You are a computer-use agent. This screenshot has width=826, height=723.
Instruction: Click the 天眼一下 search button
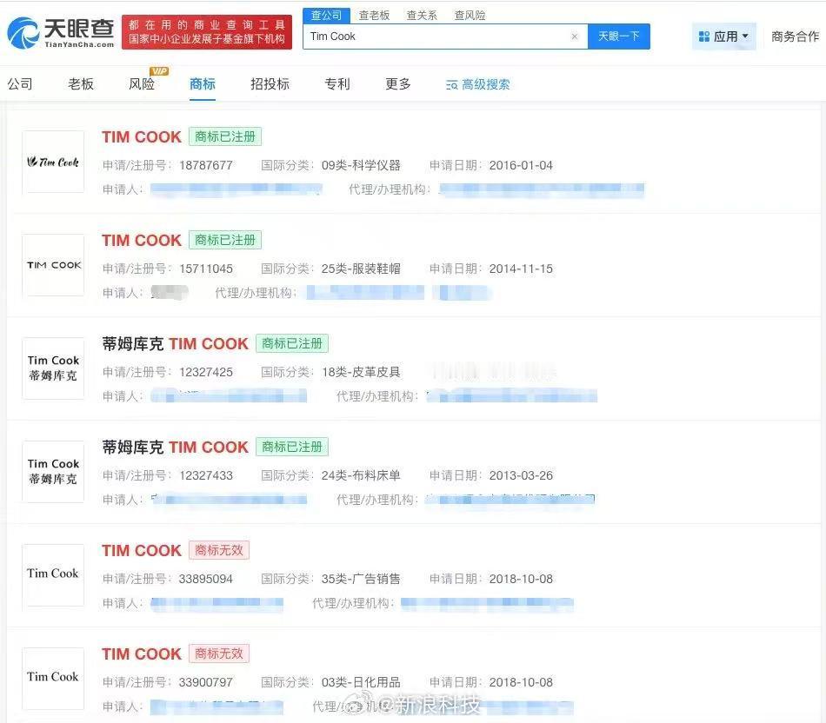pyautogui.click(x=618, y=36)
